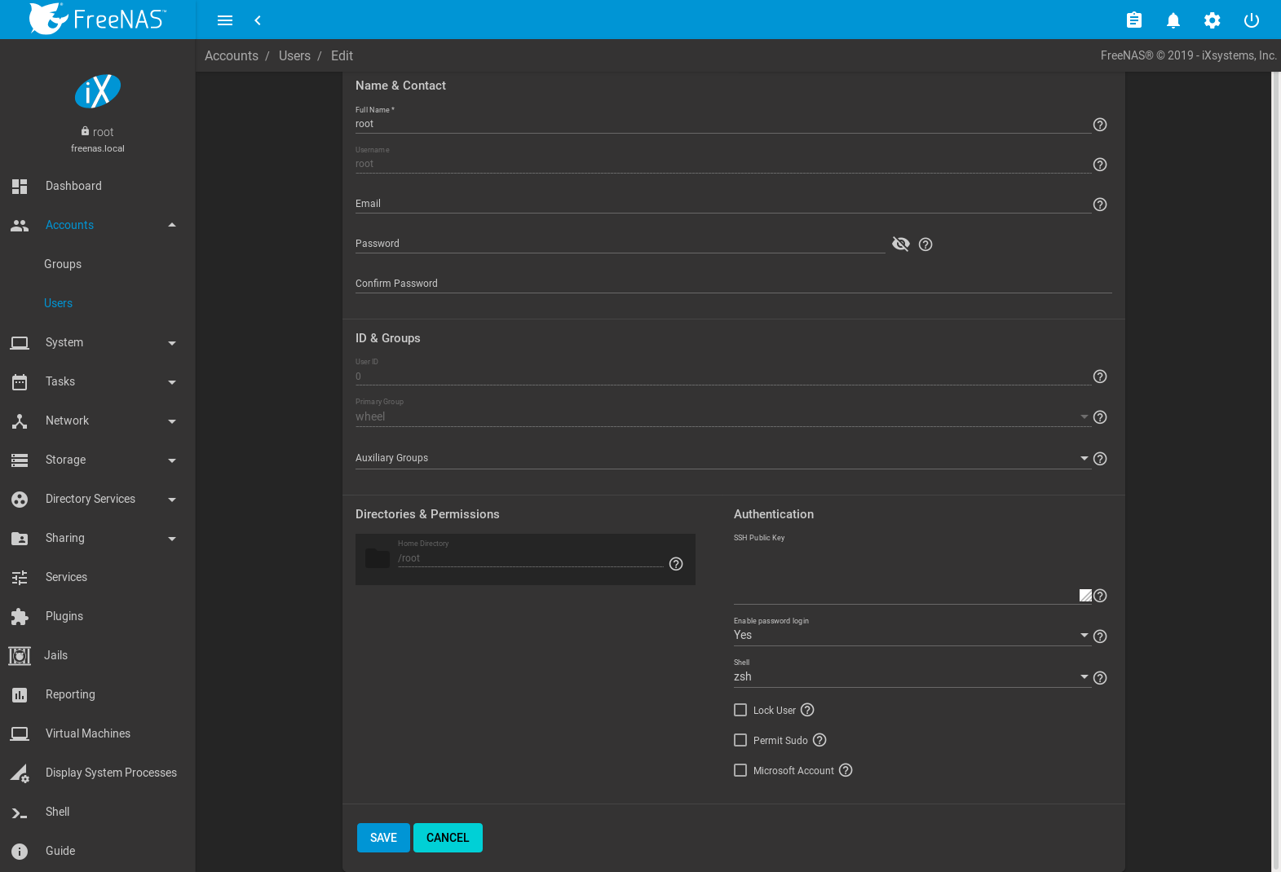Open Display System Processes
The height and width of the screenshot is (872, 1281).
[x=98, y=773]
